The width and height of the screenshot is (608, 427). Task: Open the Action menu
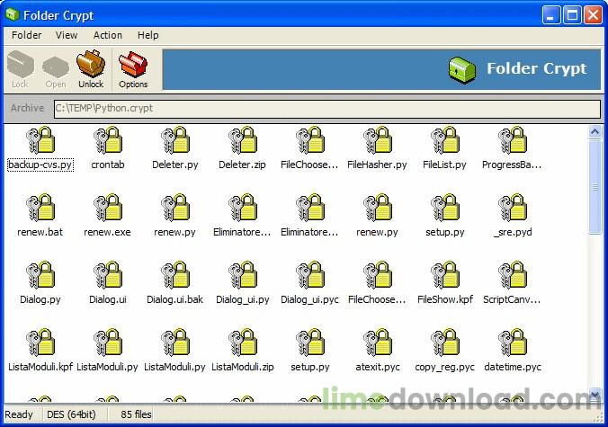108,35
